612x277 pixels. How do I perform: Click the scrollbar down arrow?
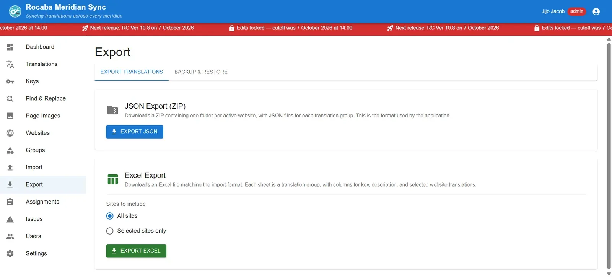[x=609, y=274]
